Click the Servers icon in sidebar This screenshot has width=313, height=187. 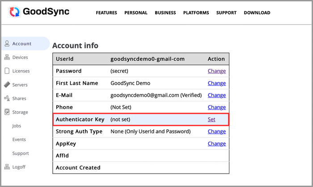point(7,85)
